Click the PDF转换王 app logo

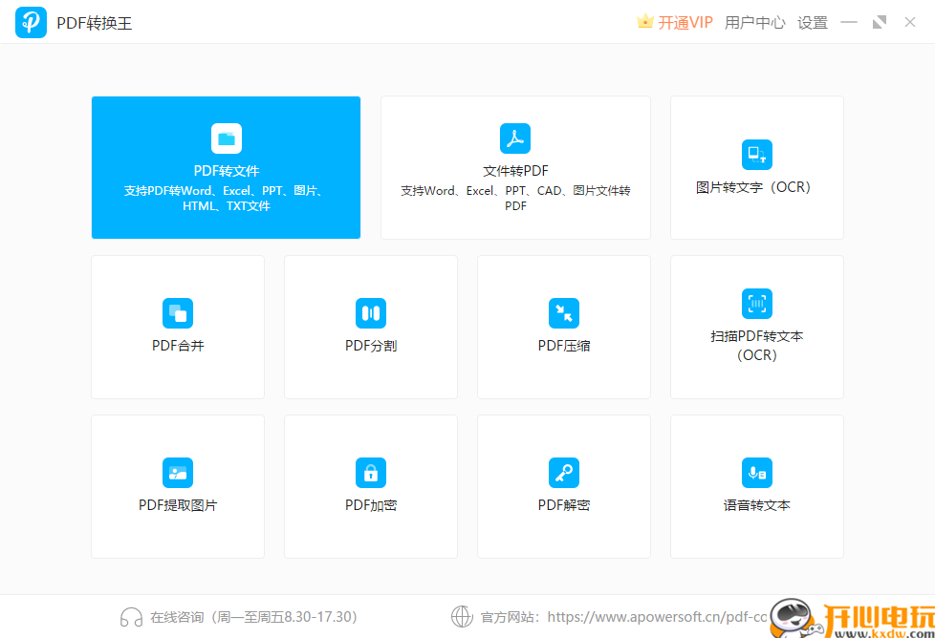pos(31,22)
